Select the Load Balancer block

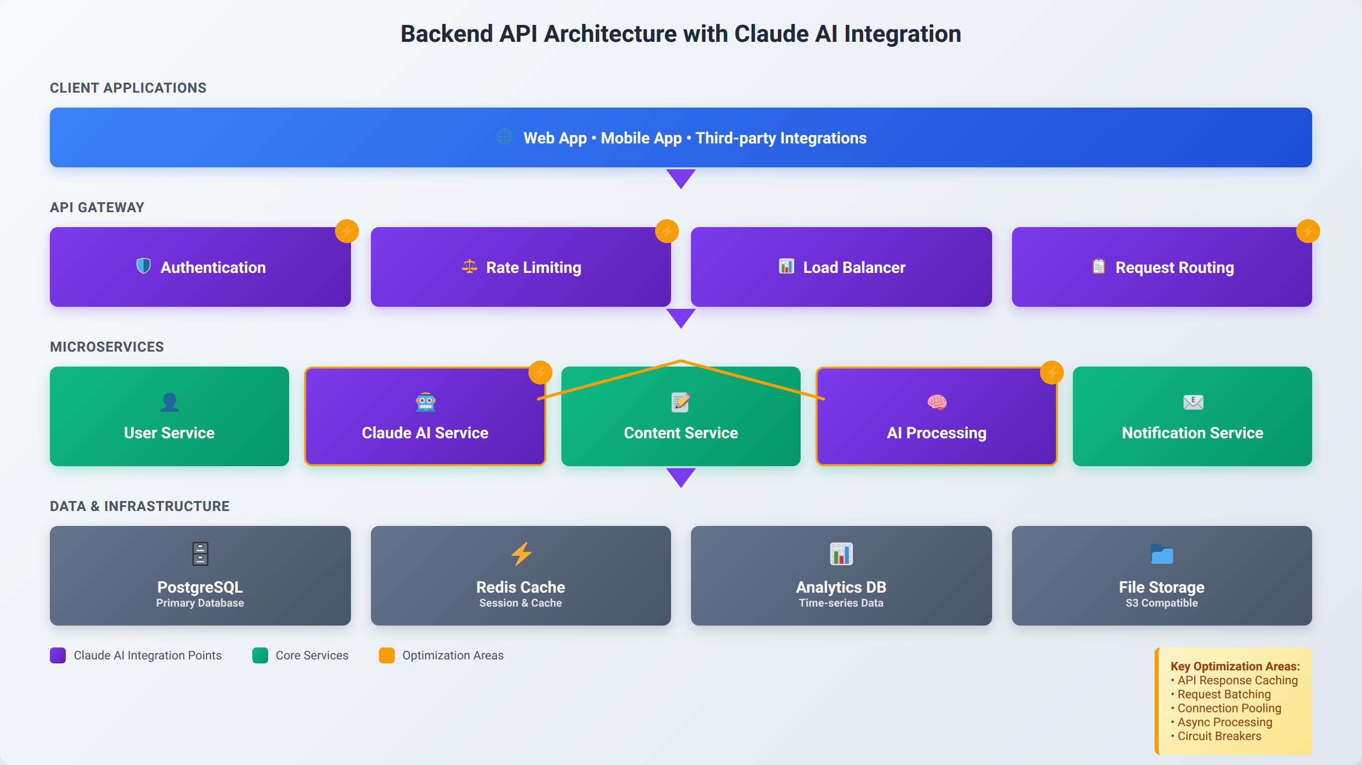tap(841, 267)
